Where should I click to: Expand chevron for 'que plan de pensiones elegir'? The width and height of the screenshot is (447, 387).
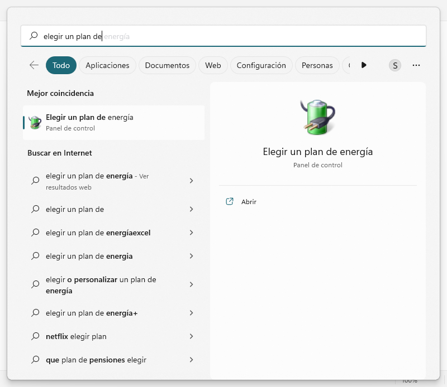(191, 360)
